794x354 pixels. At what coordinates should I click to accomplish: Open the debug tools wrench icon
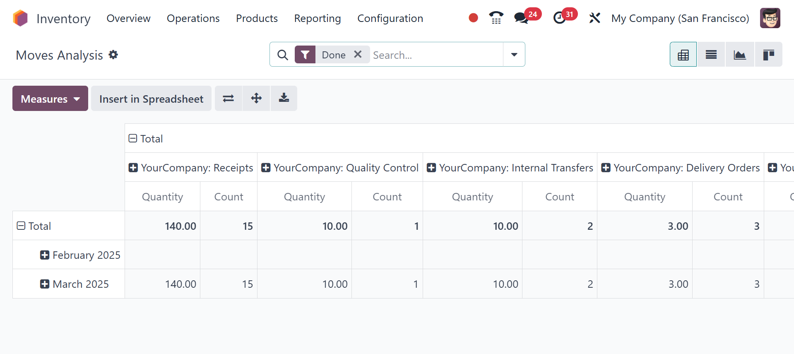[594, 18]
